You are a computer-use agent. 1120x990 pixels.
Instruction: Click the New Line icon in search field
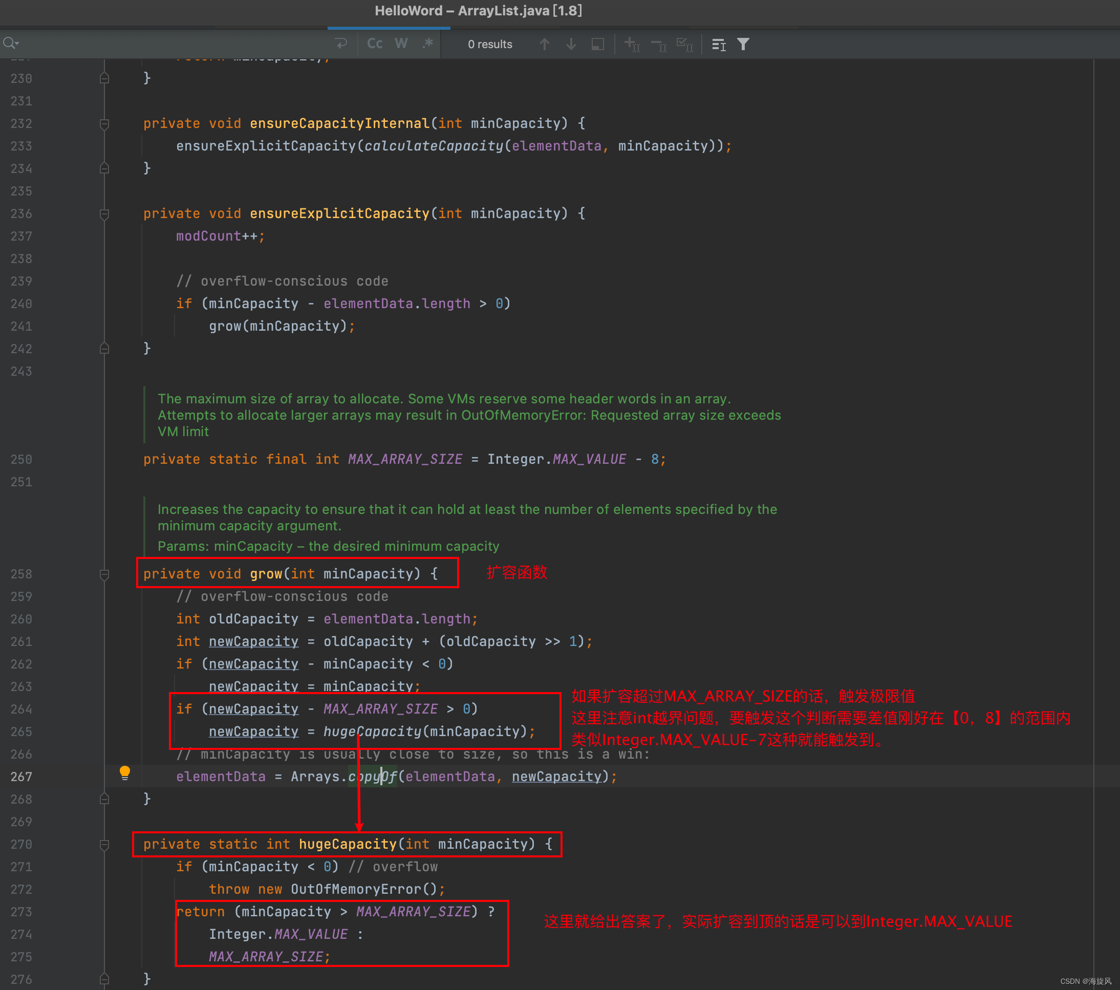341,44
